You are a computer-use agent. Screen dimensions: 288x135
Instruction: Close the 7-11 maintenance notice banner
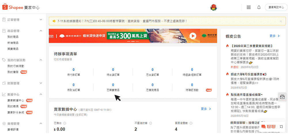click(x=281, y=21)
